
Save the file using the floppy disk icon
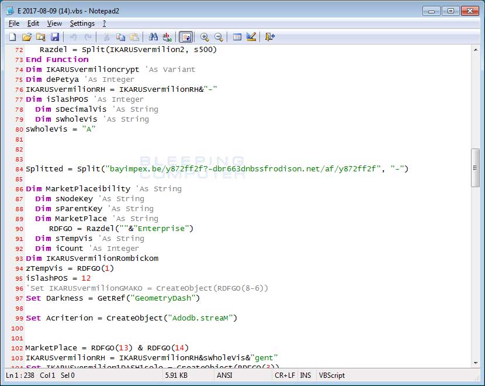[55, 37]
